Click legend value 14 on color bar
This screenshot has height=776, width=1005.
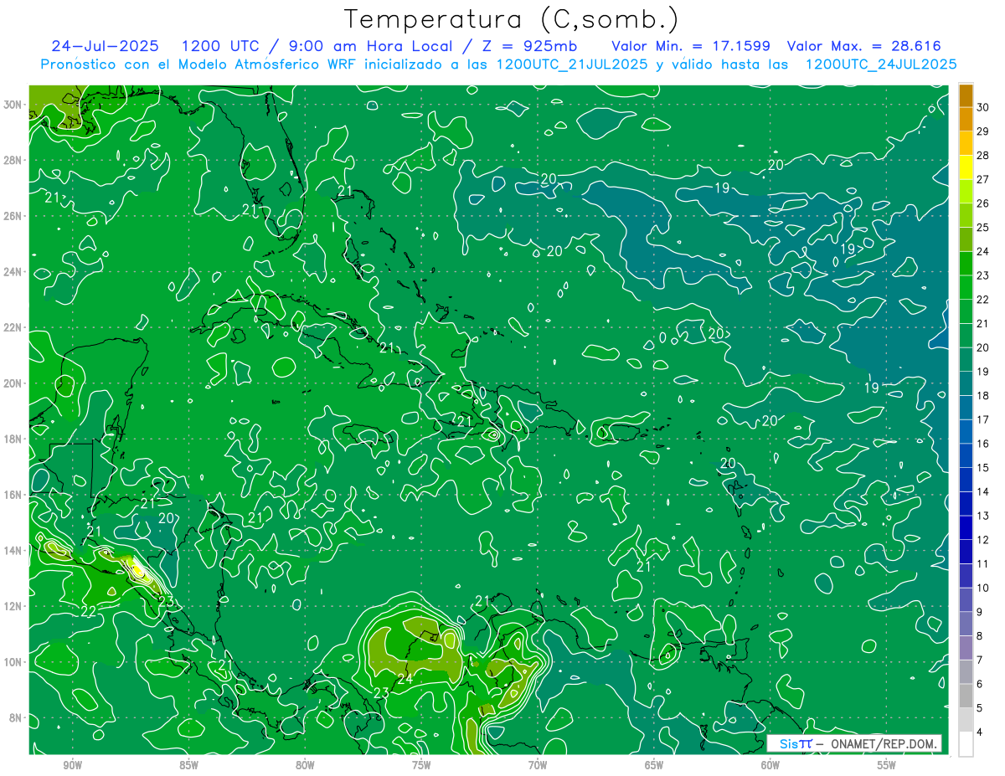click(982, 492)
